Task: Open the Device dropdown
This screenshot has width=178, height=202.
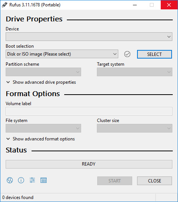Action: point(89,37)
